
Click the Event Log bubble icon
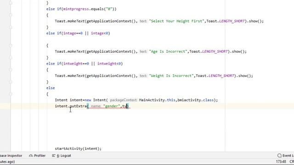(279, 156)
